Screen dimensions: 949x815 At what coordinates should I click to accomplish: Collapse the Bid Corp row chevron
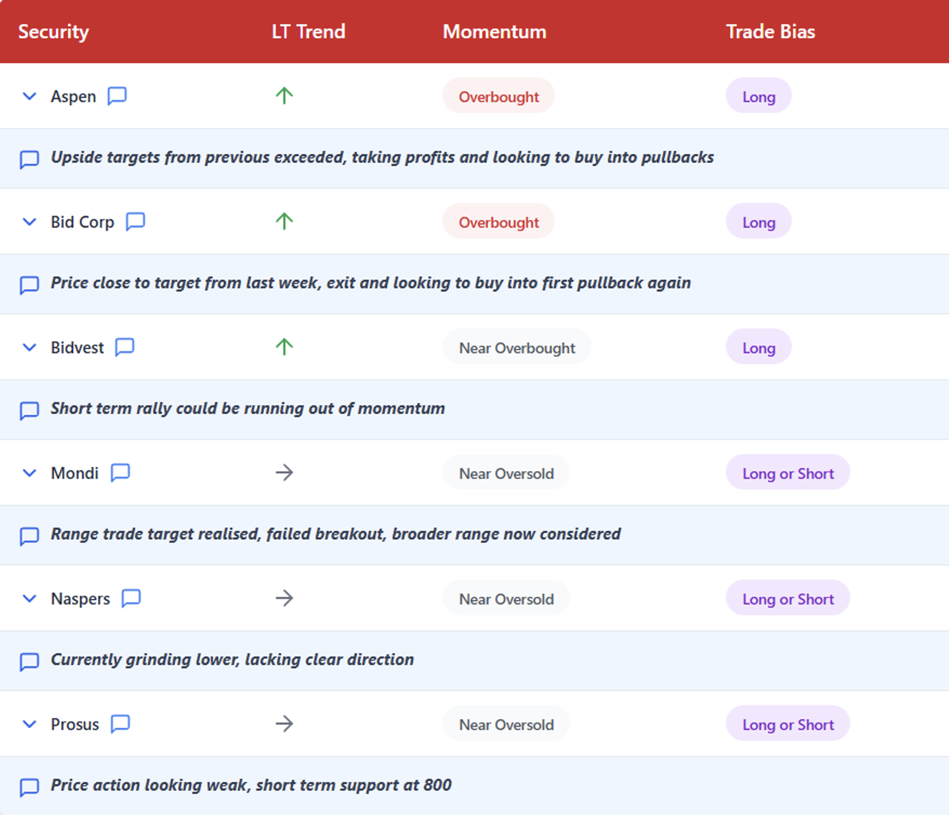(x=29, y=222)
